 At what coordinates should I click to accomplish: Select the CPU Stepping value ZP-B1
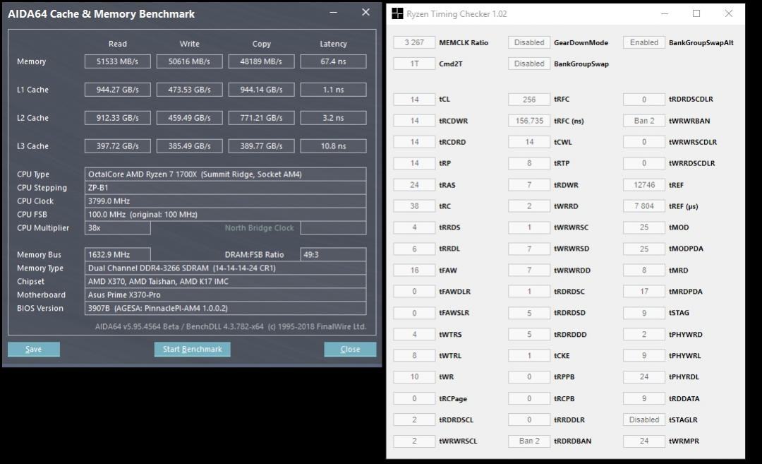pos(226,188)
